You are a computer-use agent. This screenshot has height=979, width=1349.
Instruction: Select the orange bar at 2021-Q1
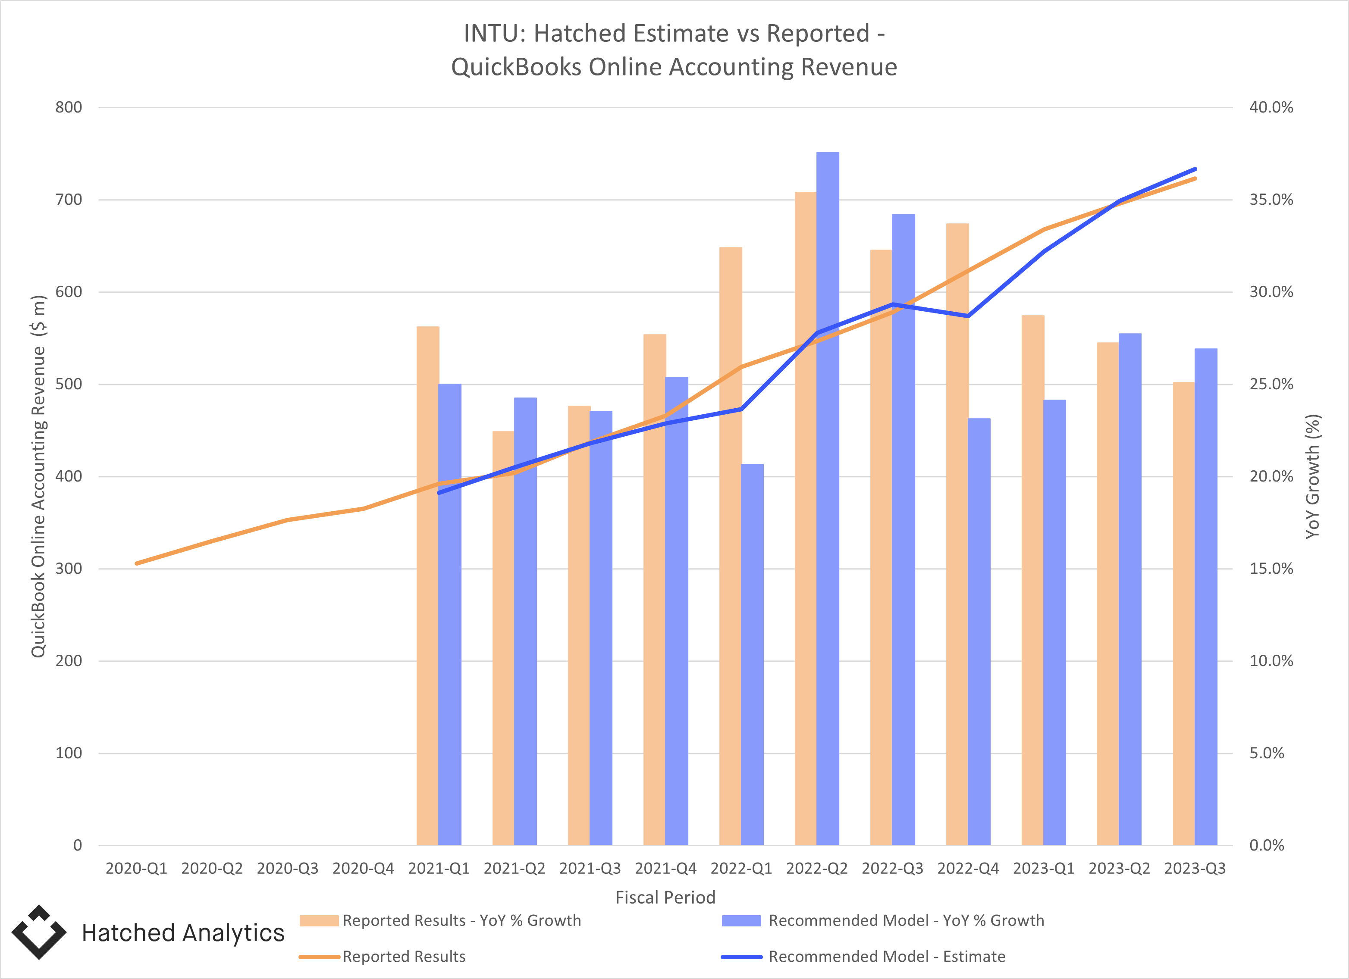tap(428, 585)
